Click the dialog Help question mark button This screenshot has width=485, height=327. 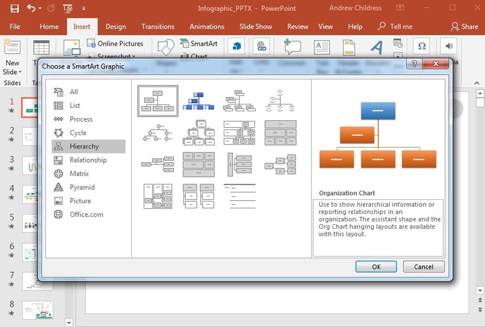tap(414, 63)
